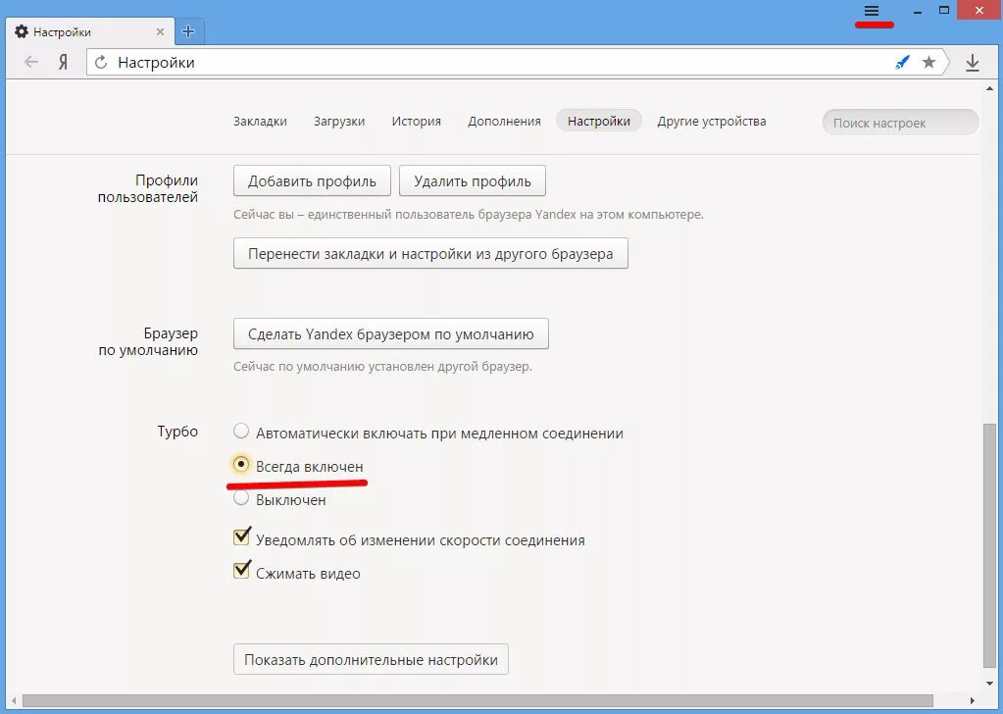Open downloads arrow icon
Viewport: 1003px width, 714px height.
point(973,62)
